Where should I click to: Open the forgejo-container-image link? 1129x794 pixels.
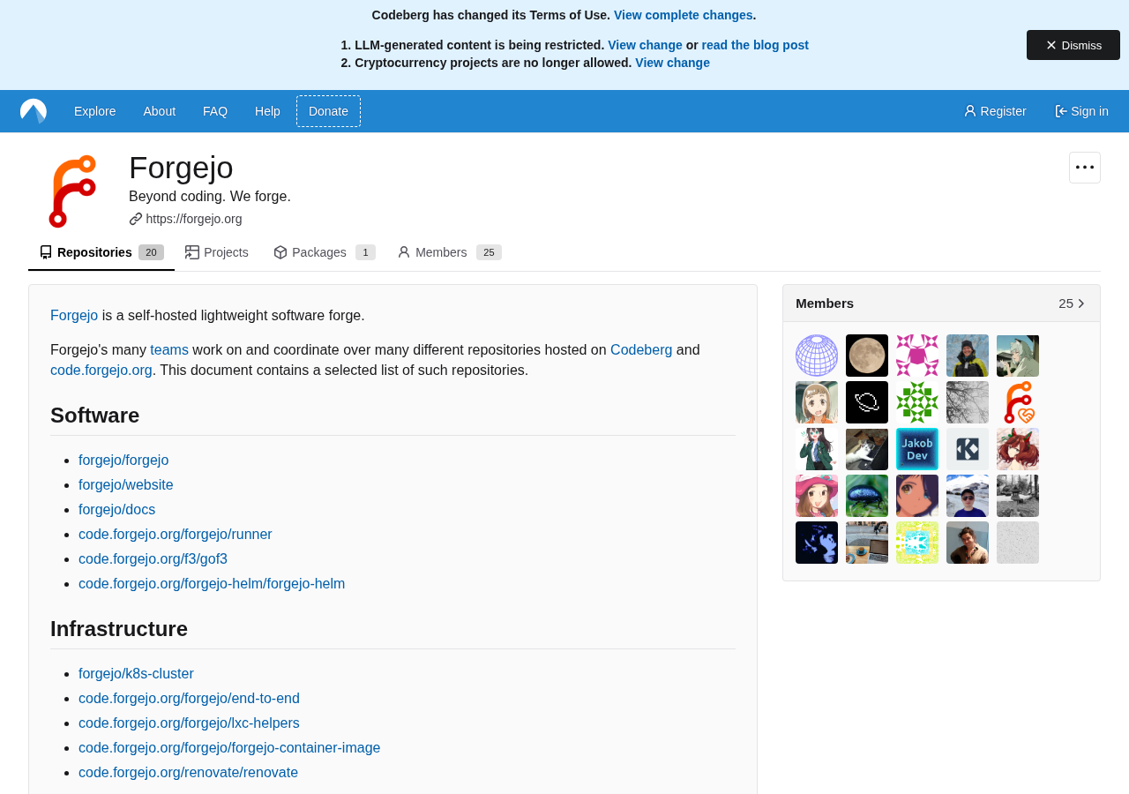coord(229,747)
